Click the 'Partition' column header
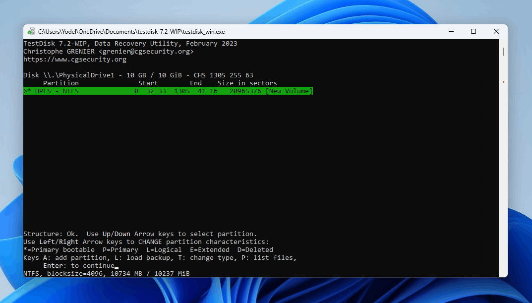The height and width of the screenshot is (303, 532). click(x=60, y=83)
